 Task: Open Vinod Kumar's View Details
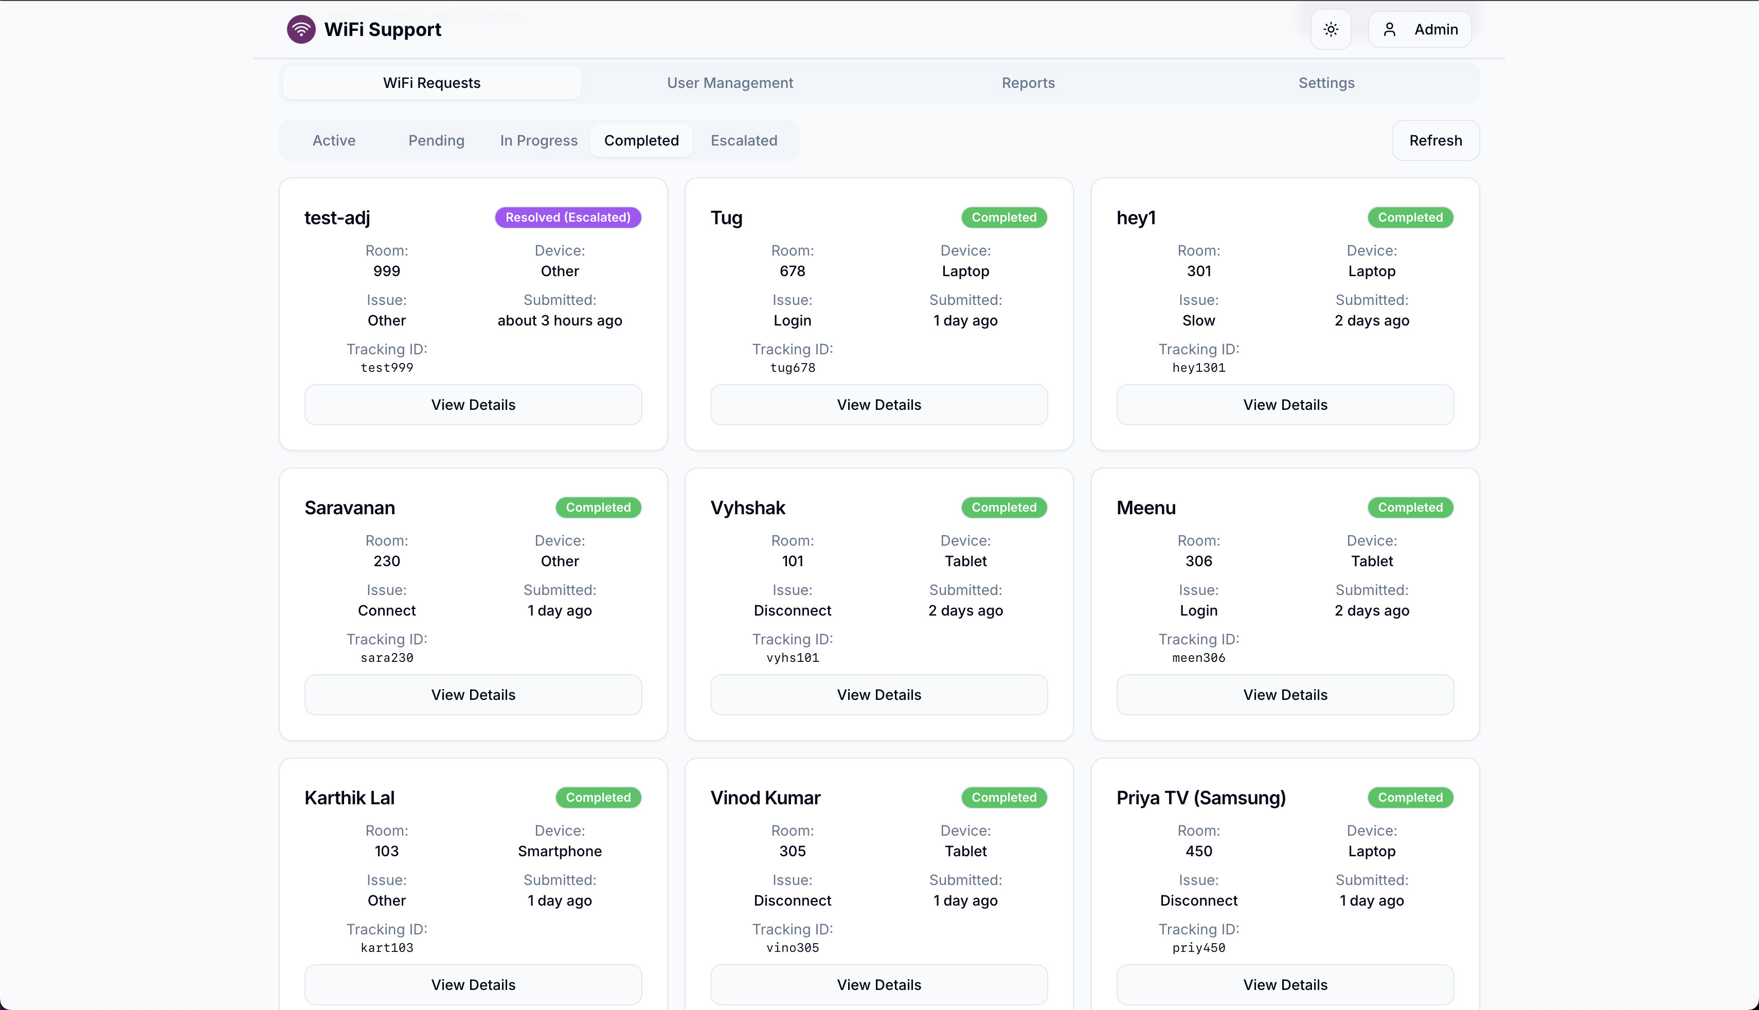879,984
